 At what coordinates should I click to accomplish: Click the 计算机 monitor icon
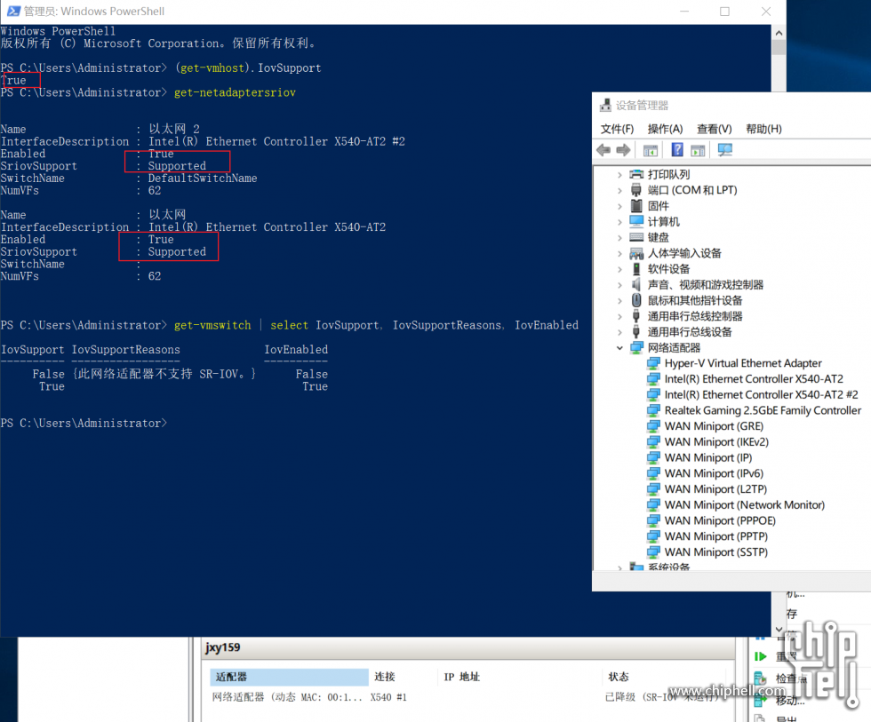pyautogui.click(x=636, y=221)
